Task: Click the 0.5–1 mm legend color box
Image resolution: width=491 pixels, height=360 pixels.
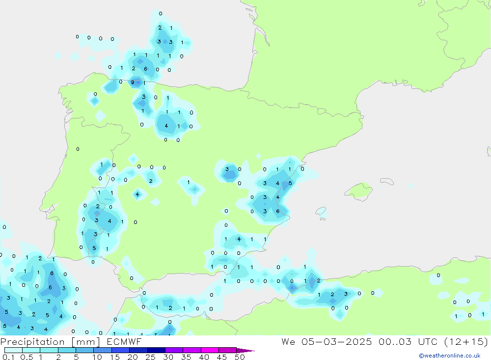Action: click(31, 350)
